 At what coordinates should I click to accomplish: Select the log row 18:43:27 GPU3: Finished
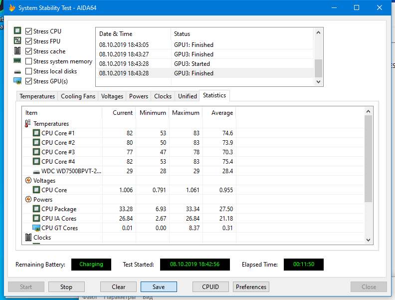[x=205, y=54]
